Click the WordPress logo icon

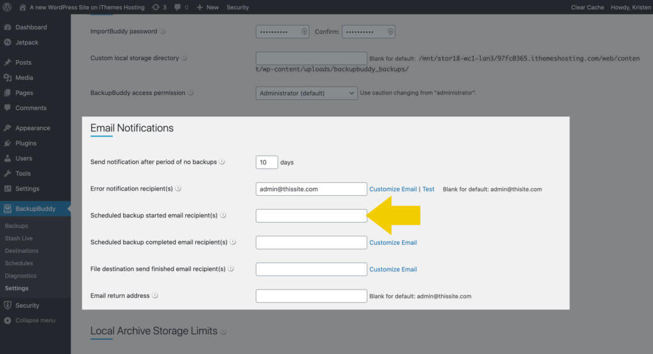click(7, 7)
